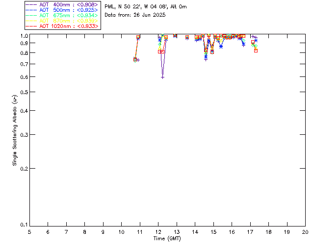
Task: Click x-axis tick label 13
Action: (177, 232)
